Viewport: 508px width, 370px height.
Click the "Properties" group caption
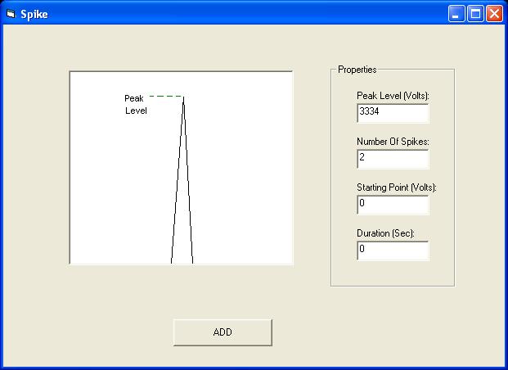357,70
